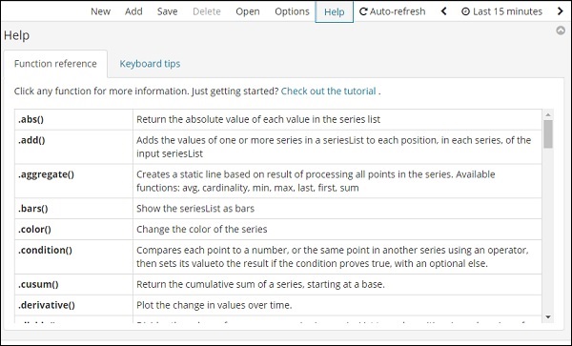This screenshot has width=572, height=346.
Task: Close the Help menu tab
Action: point(335,11)
